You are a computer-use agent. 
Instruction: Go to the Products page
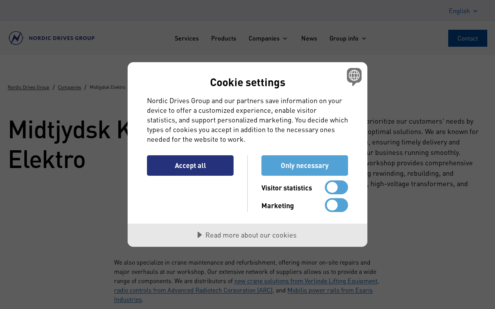(224, 38)
